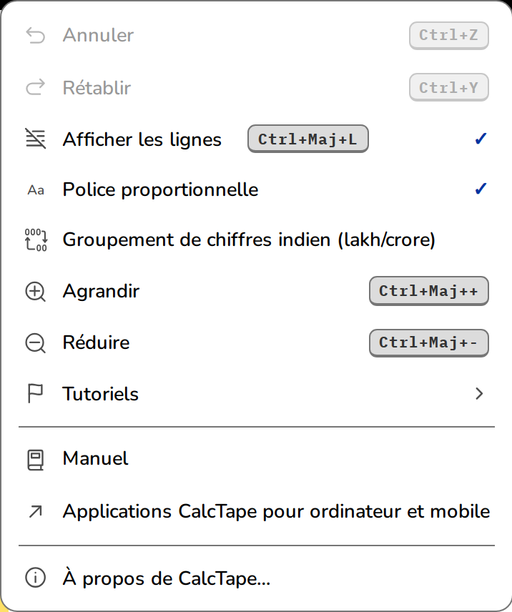Open Applications CalcTape pour ordinateur et mobile
The image size is (512, 612).
(256, 511)
